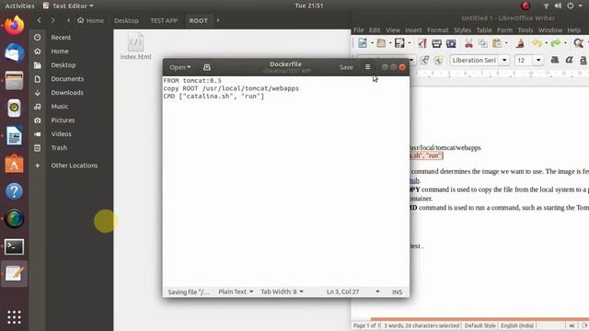This screenshot has height=331, width=589.
Task: Click the Paste clipboard icon in Writer
Action: pyautogui.click(x=497, y=43)
